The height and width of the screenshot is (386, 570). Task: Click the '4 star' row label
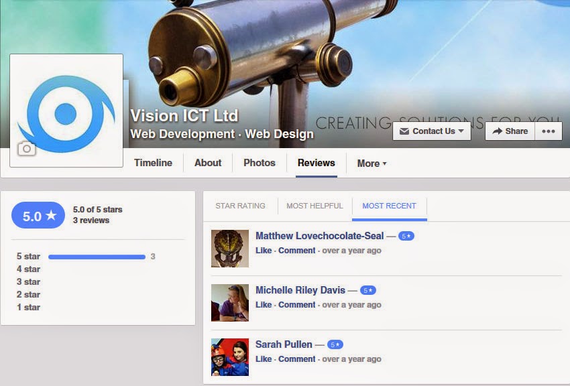point(28,269)
